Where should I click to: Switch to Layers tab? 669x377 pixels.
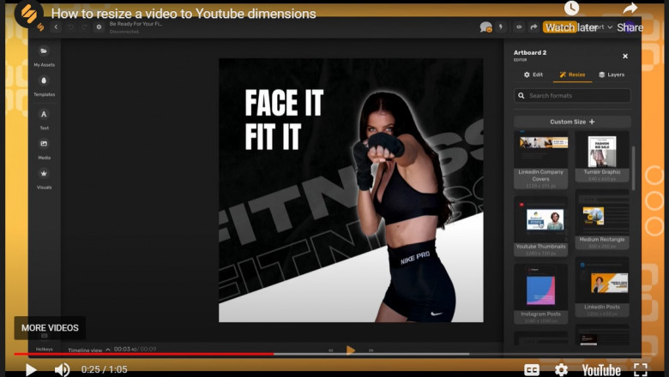tap(612, 75)
